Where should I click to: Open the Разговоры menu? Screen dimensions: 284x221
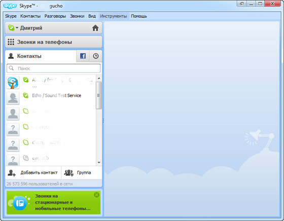(55, 16)
